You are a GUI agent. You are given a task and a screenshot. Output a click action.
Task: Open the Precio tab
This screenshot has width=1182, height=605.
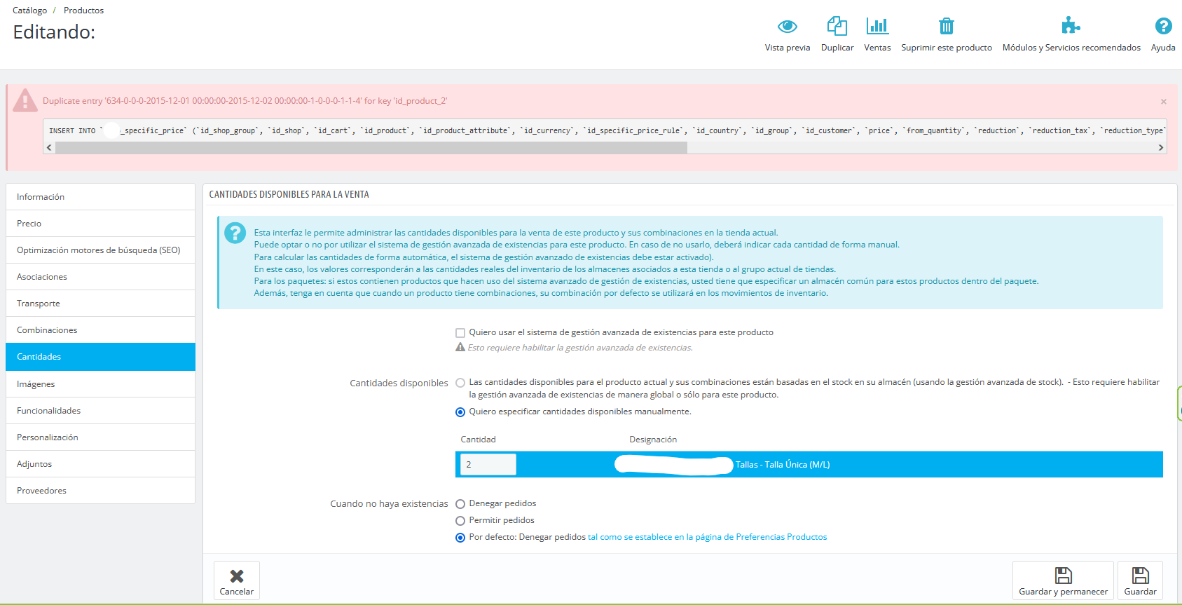click(x=100, y=224)
